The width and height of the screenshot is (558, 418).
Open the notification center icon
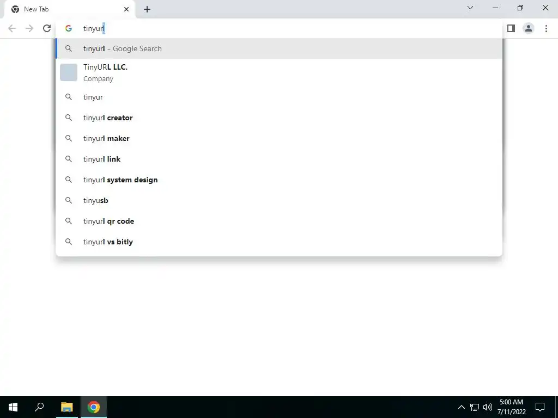[x=540, y=407]
